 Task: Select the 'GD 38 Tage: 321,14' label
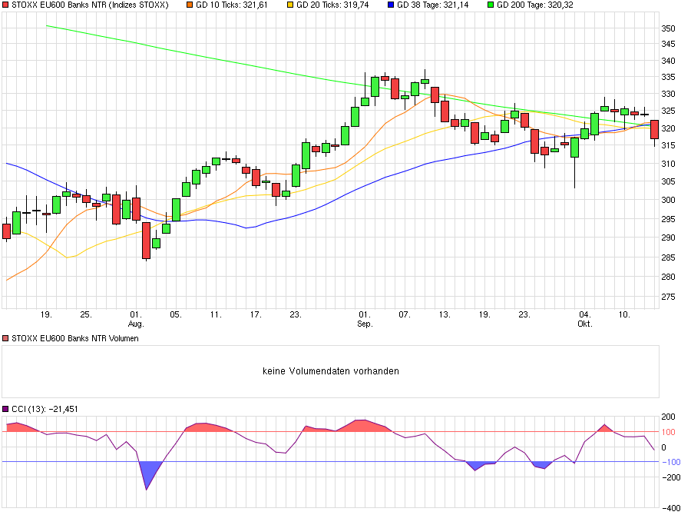tap(433, 5)
